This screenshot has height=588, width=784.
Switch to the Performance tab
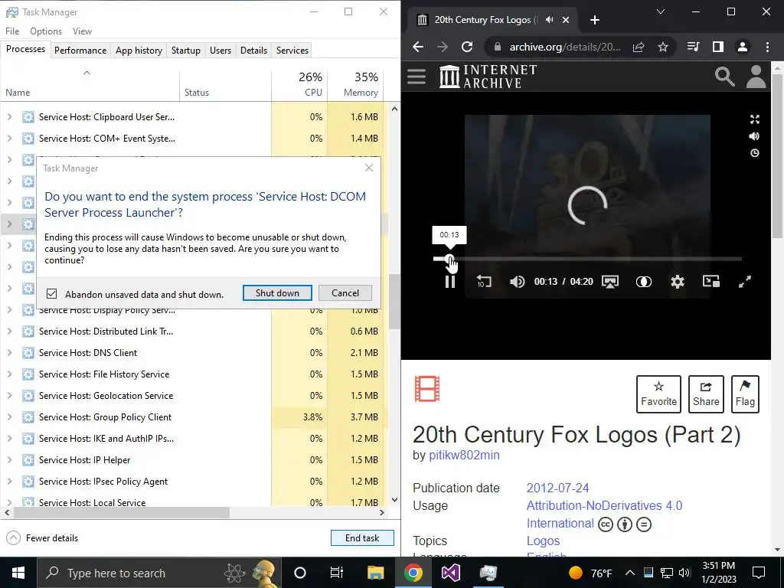point(80,50)
